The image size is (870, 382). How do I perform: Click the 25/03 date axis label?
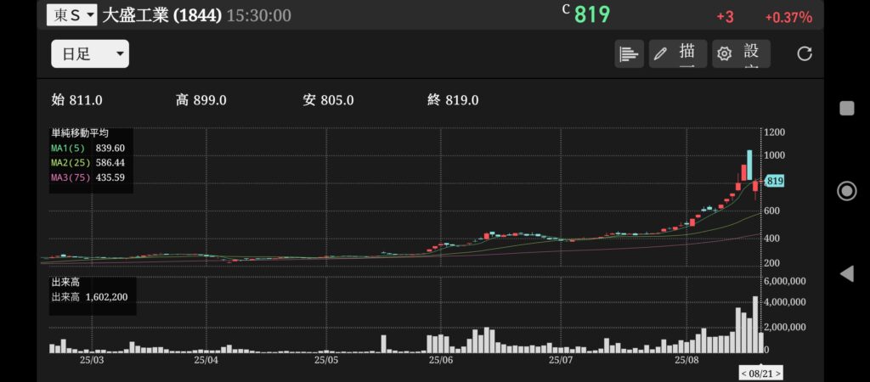[x=92, y=361]
